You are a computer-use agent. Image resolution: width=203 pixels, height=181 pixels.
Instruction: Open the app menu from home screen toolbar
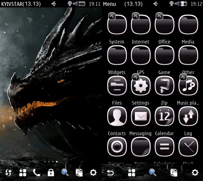click(x=23, y=173)
